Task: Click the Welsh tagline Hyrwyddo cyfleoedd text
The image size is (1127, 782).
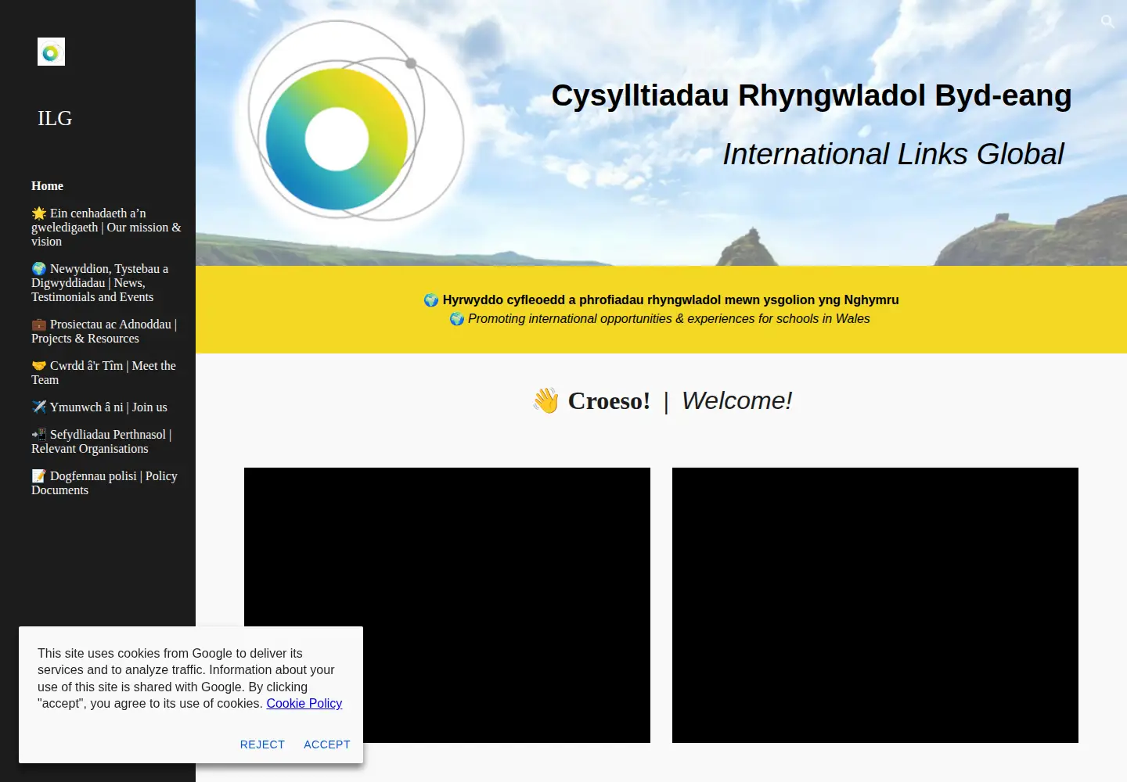Action: point(661,300)
